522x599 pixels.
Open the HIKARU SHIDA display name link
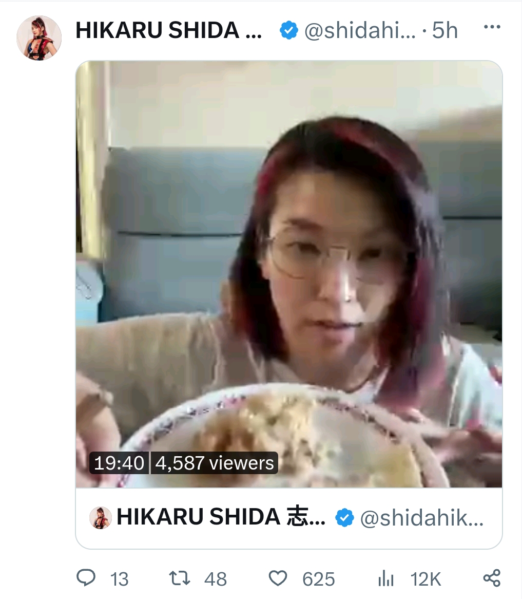pos(169,30)
